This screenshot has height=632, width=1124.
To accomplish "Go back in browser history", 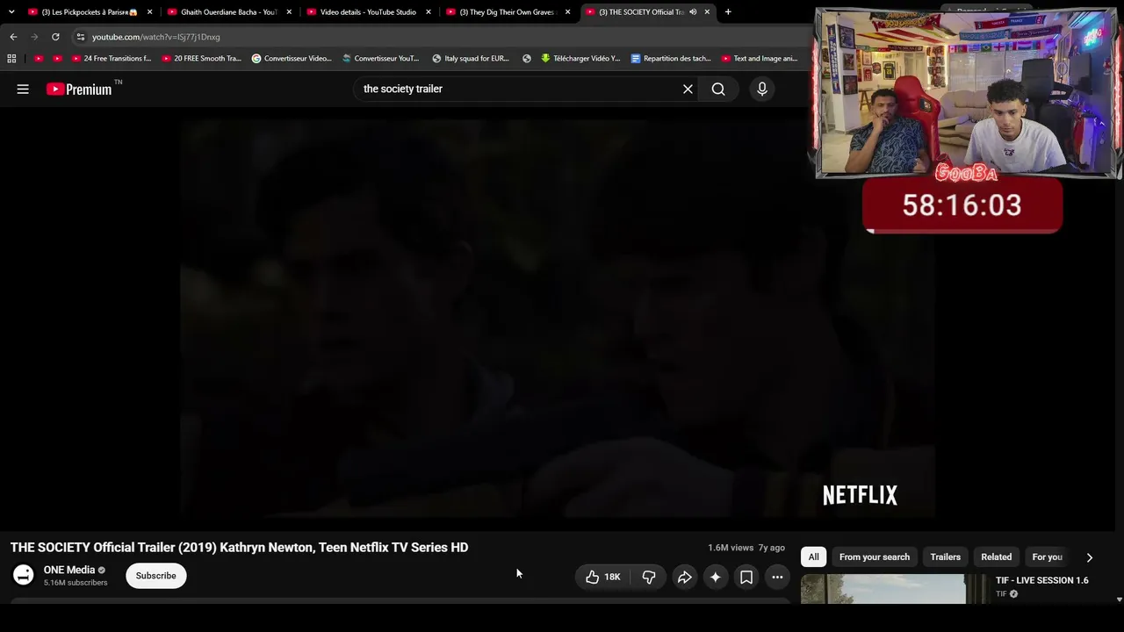I will click(x=13, y=37).
